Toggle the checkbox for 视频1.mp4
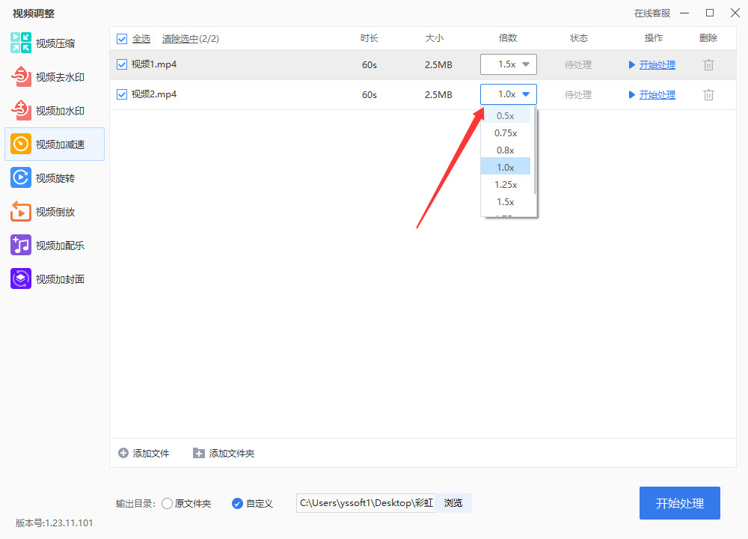The height and width of the screenshot is (539, 748). click(122, 64)
